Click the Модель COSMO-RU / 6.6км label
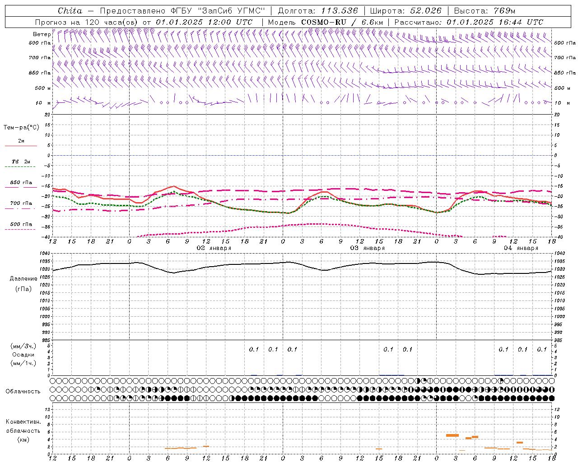Viewport: 578px width, 462px height. click(x=326, y=22)
